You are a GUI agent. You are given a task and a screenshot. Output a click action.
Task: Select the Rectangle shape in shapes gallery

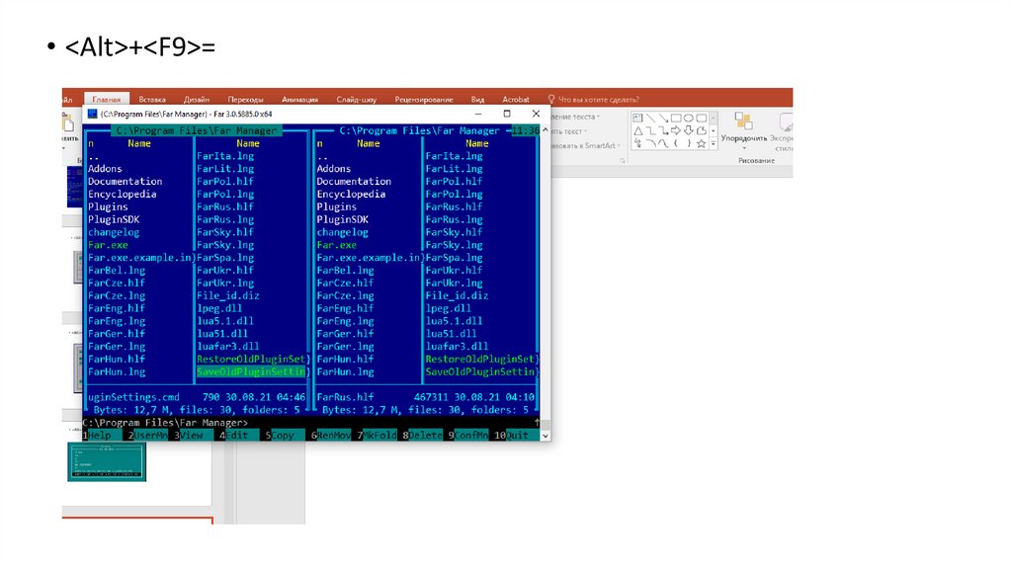pos(676,119)
